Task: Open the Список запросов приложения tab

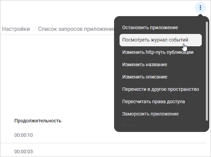Action: 76,29
